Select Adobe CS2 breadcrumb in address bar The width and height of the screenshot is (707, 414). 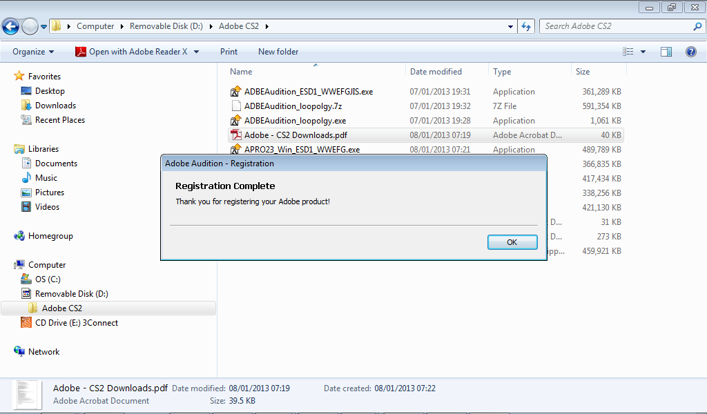click(x=238, y=26)
